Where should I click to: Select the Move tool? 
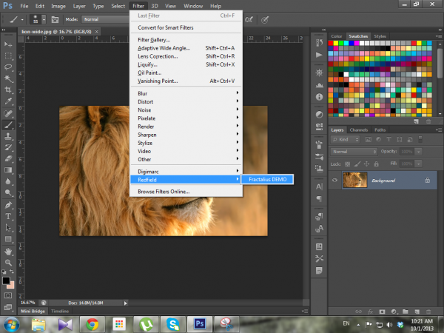9,43
